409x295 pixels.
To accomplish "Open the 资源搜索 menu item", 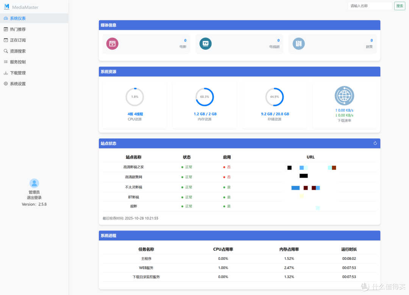I will (x=34, y=51).
